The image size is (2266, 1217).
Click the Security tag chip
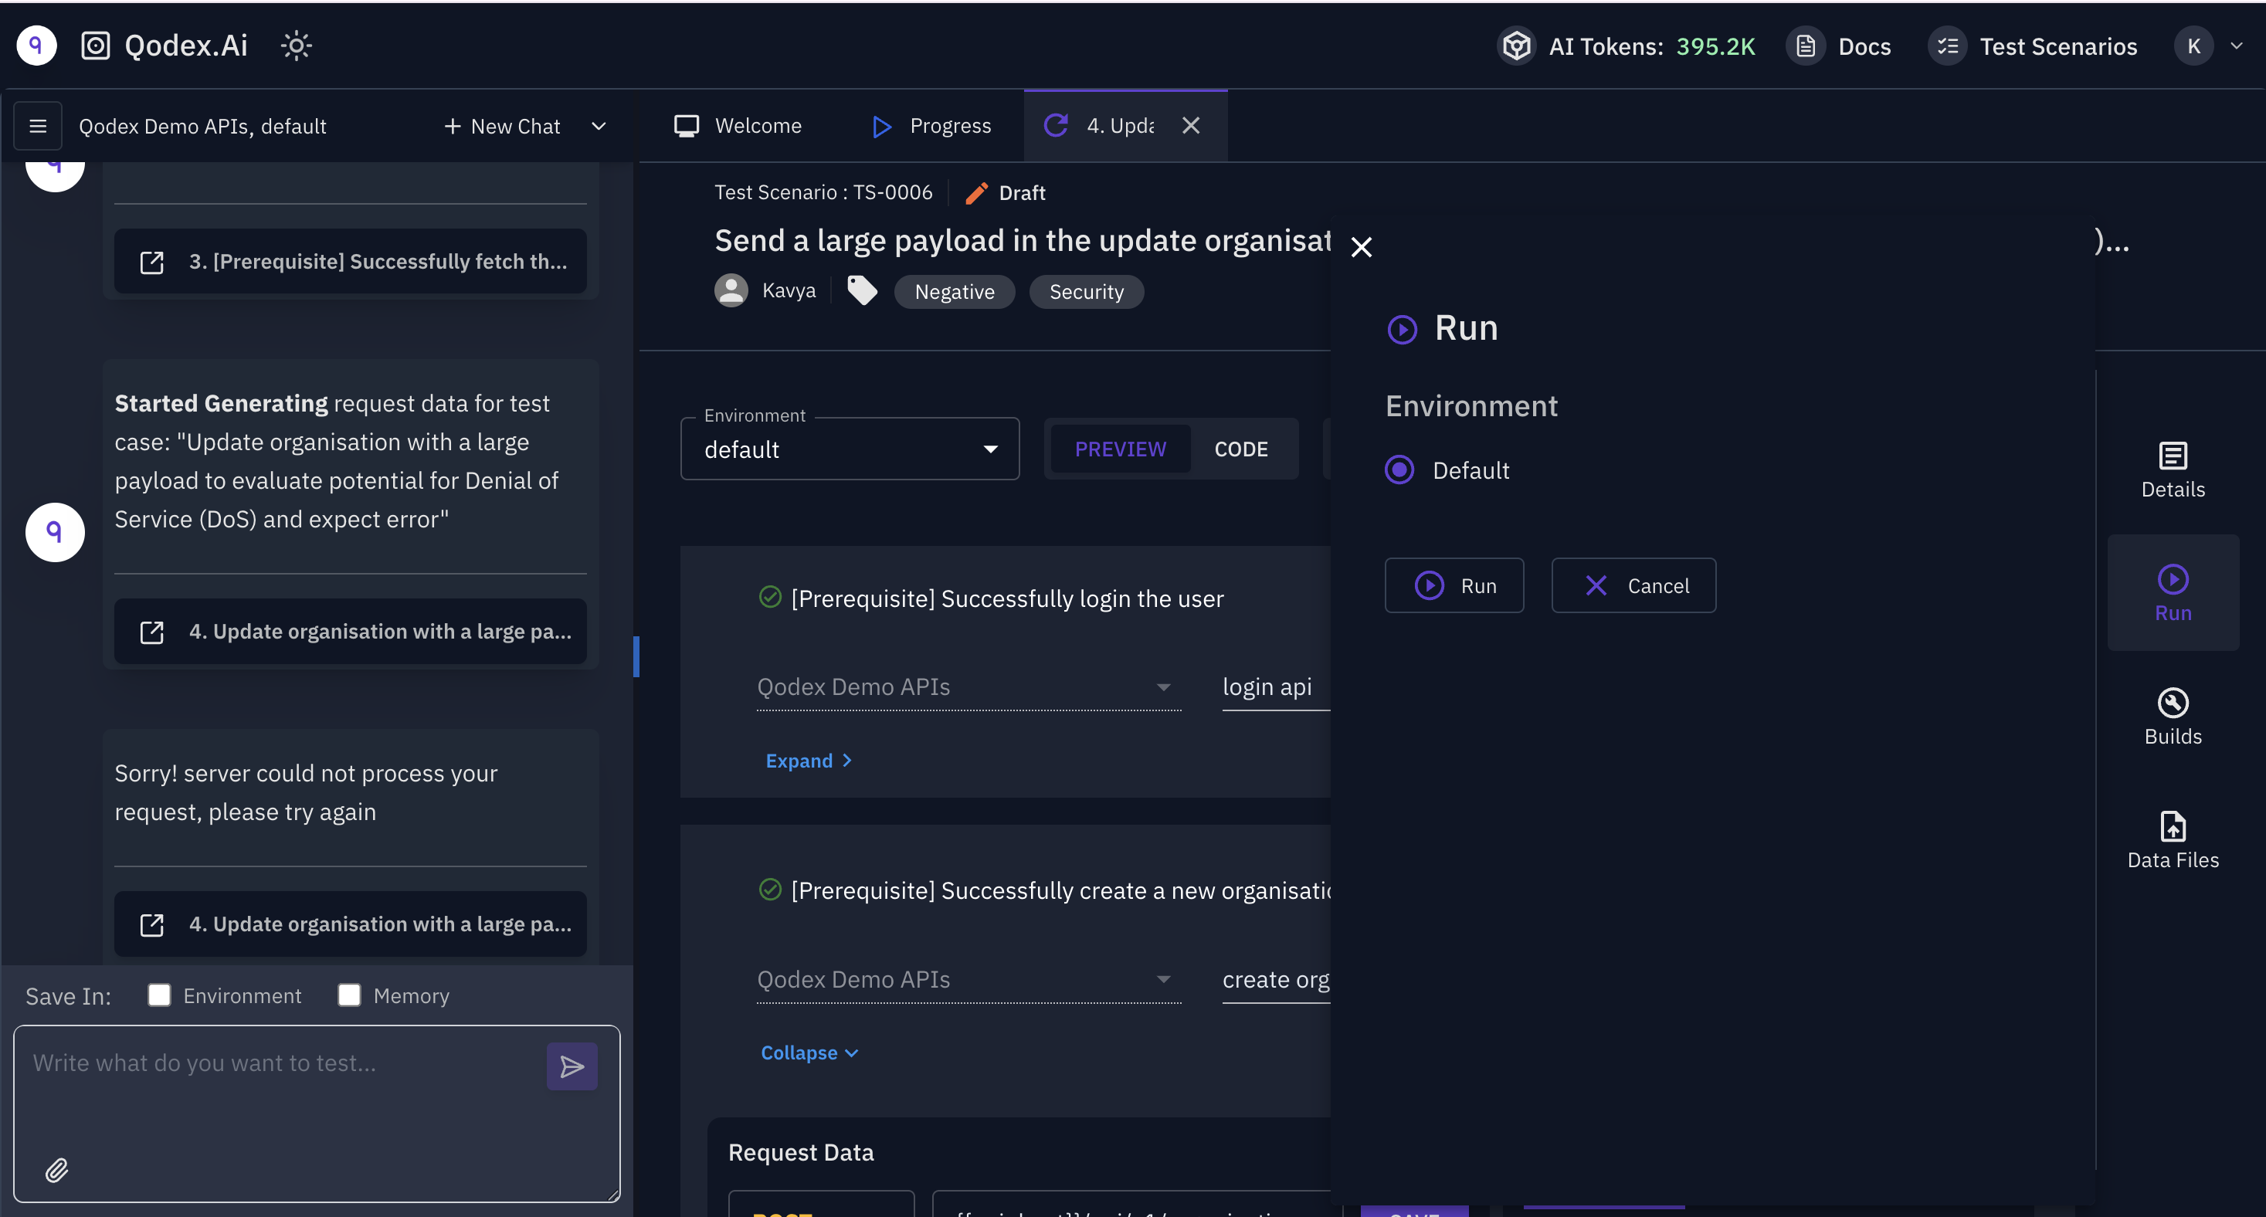1087,291
